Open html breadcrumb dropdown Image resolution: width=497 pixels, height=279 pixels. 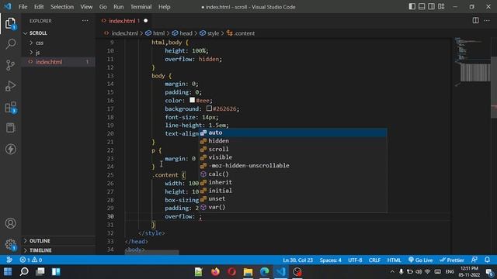click(x=155, y=33)
